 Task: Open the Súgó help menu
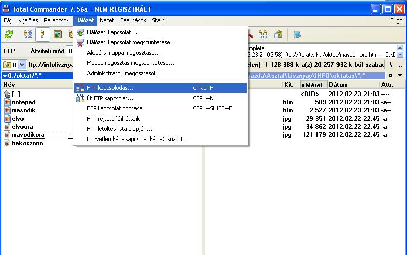click(396, 20)
